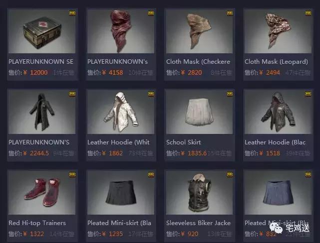This screenshot has height=243, width=320.
Task: View the Leather Hoodie (White) image
Action: coord(121,112)
